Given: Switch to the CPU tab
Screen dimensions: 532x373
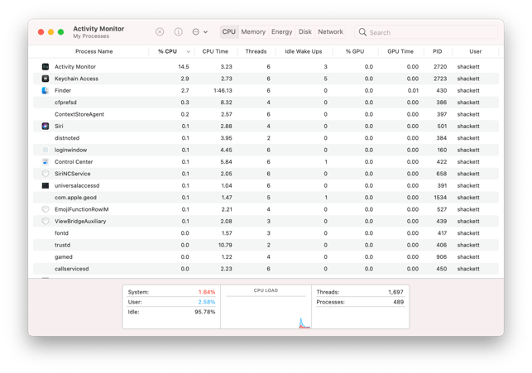Looking at the screenshot, I should coord(229,32).
